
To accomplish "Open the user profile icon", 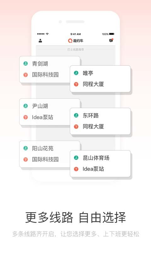I will pyautogui.click(x=40, y=41).
